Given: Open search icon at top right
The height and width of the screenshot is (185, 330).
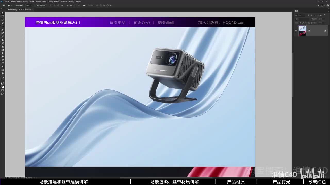Looking at the screenshot, I should (x=318, y=5).
